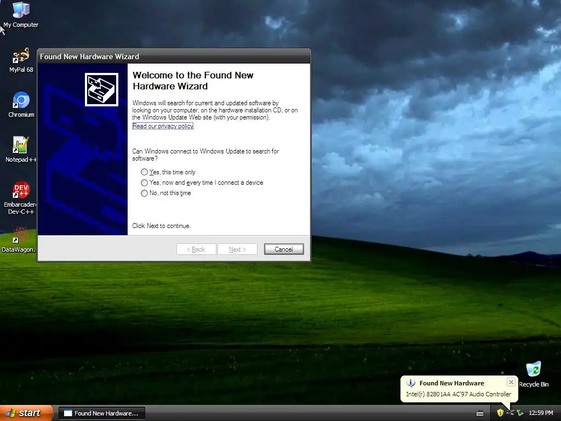Select the MyPal 68 browser shortcut
This screenshot has height=421, width=561.
point(21,60)
